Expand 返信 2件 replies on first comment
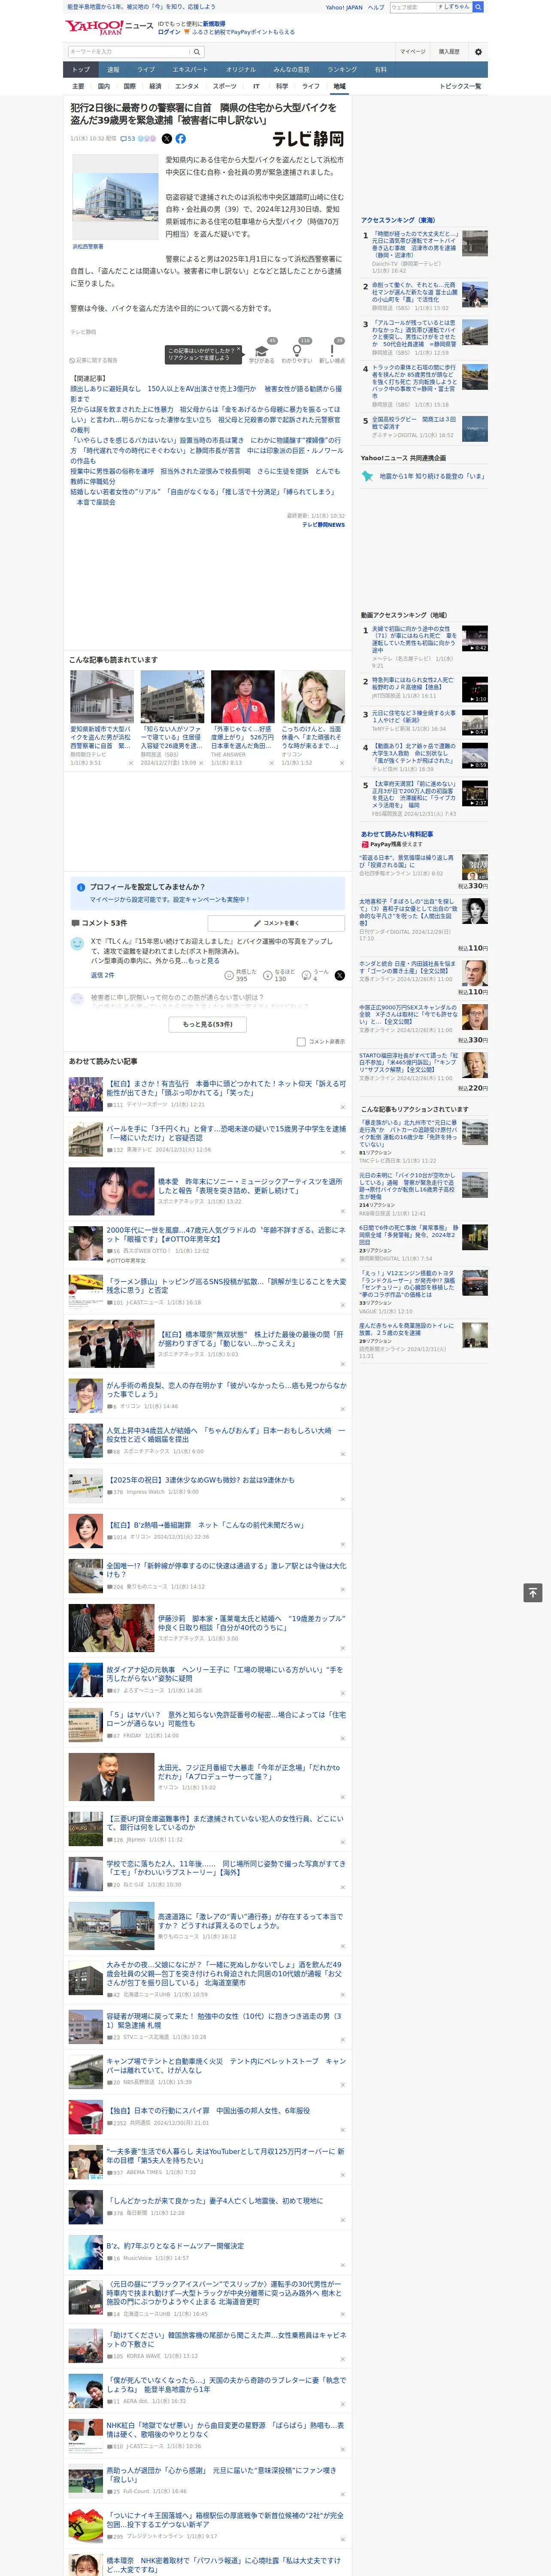 [102, 975]
